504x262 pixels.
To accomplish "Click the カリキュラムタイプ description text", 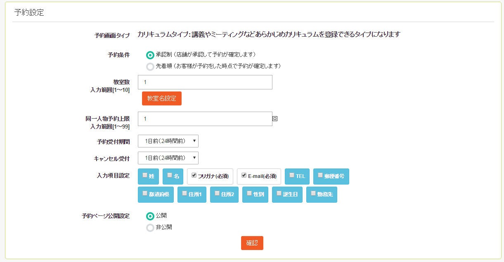I will [269, 35].
